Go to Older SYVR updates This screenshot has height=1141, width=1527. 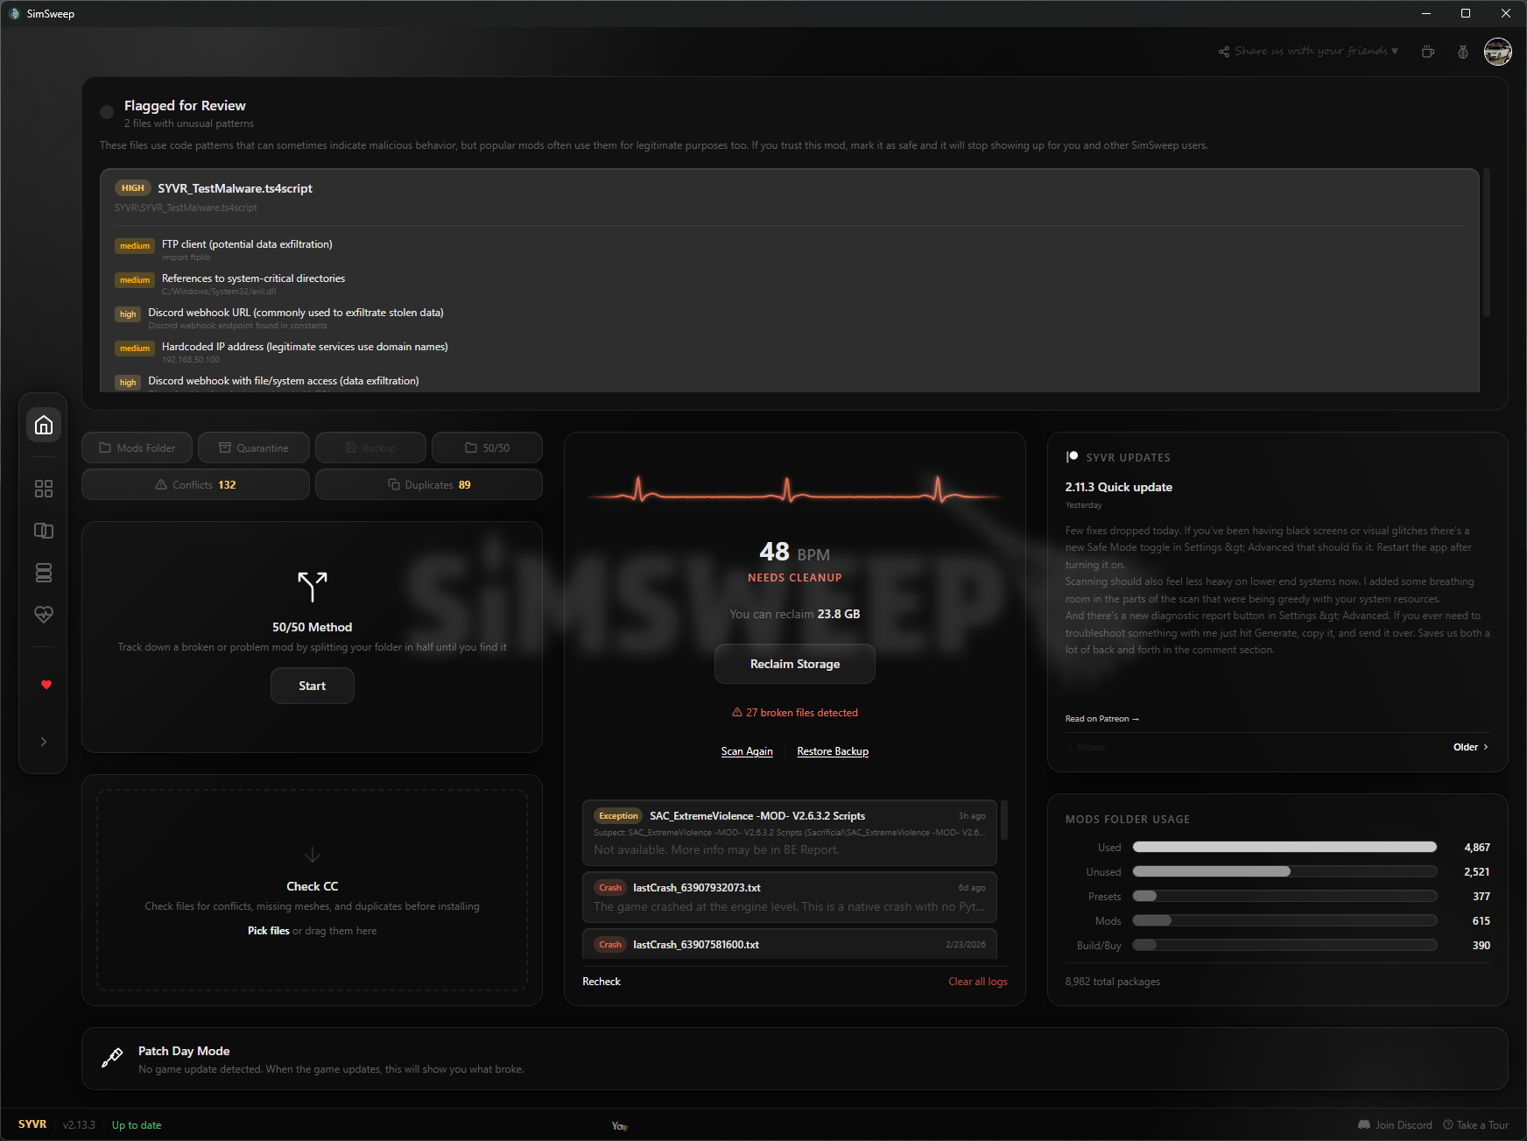(1470, 747)
